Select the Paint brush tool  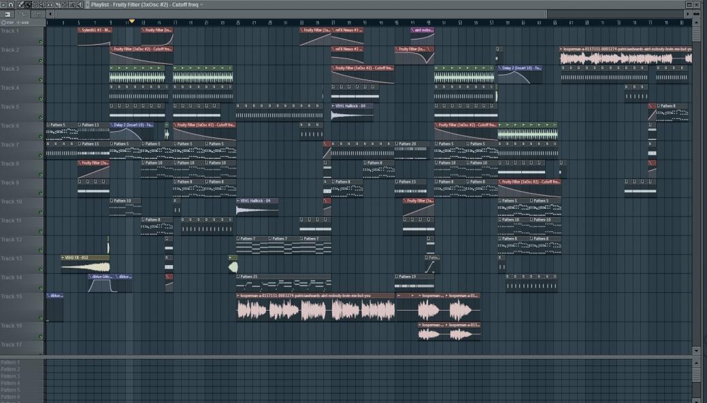click(x=28, y=4)
